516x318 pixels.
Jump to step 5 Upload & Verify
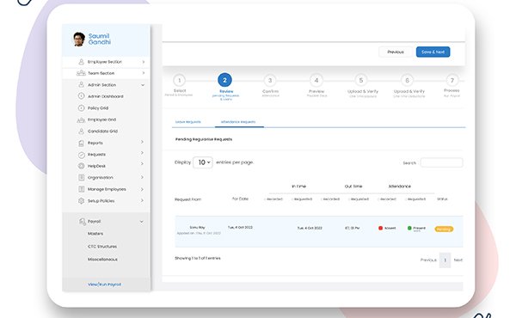361,80
